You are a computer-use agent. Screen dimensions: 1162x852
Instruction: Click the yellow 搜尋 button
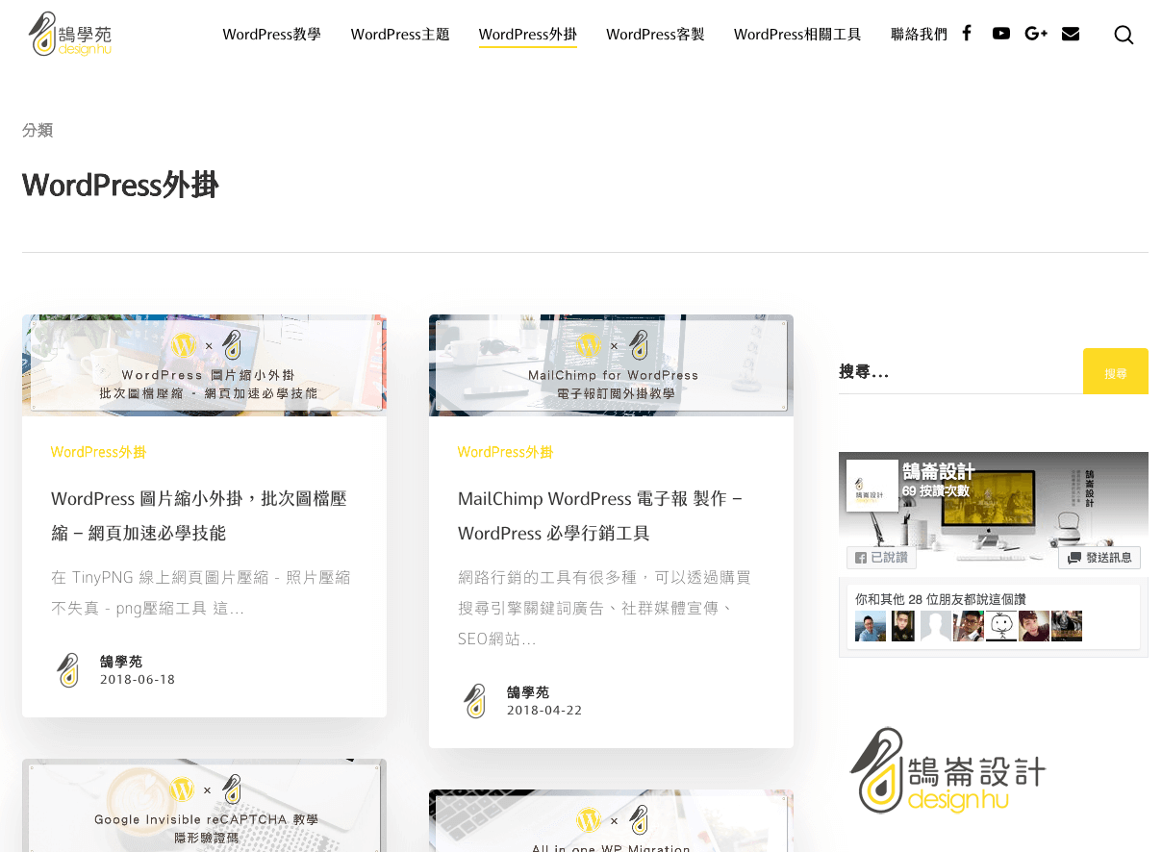[1116, 371]
